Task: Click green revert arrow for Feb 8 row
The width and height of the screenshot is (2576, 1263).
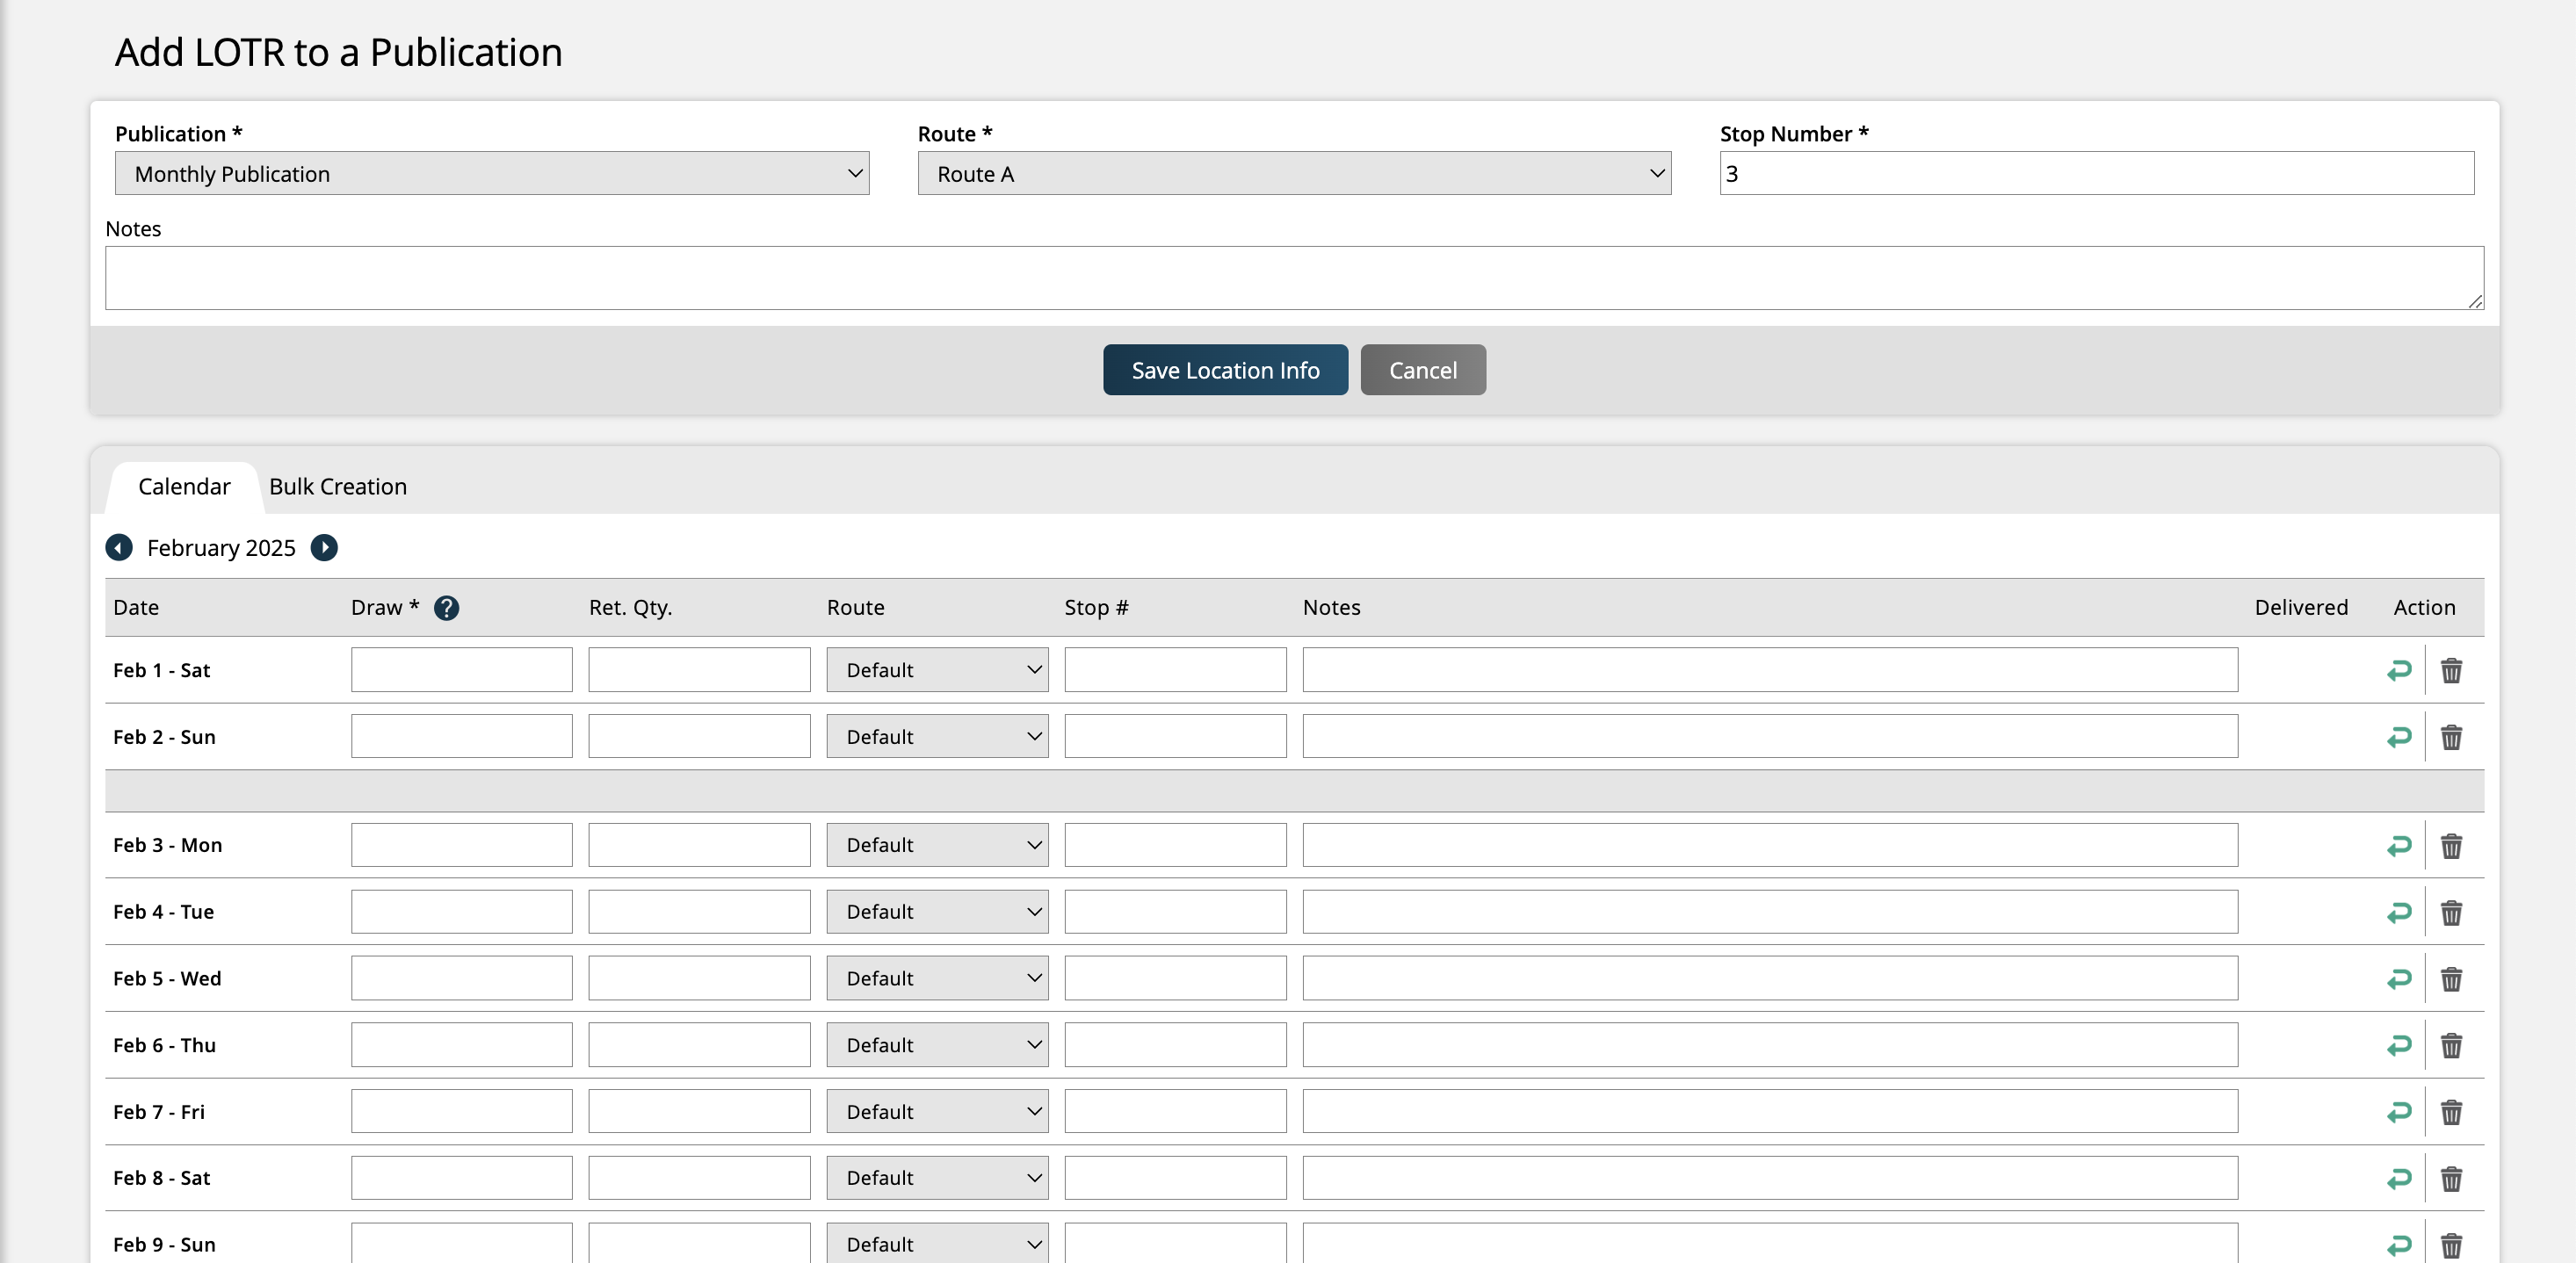Action: click(2399, 1178)
